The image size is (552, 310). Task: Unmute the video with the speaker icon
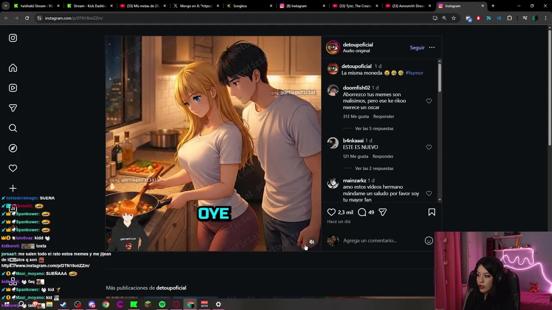[312, 242]
